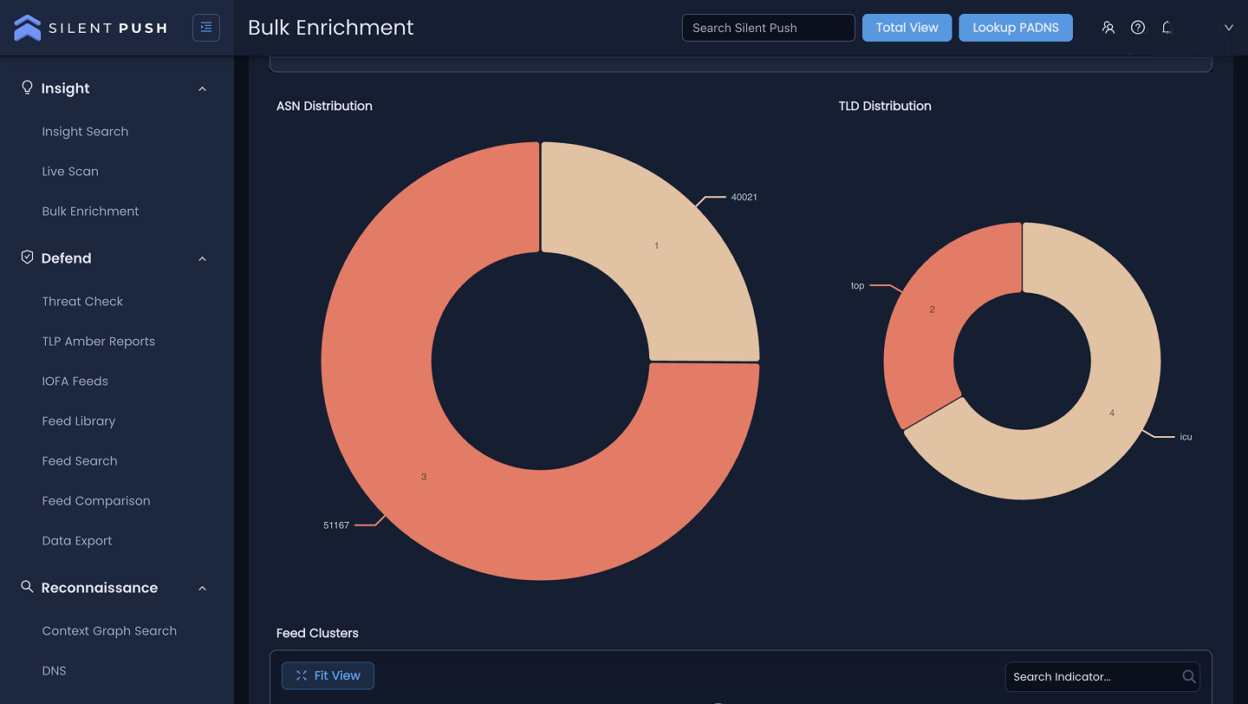Open Insight Search in sidebar

[85, 132]
